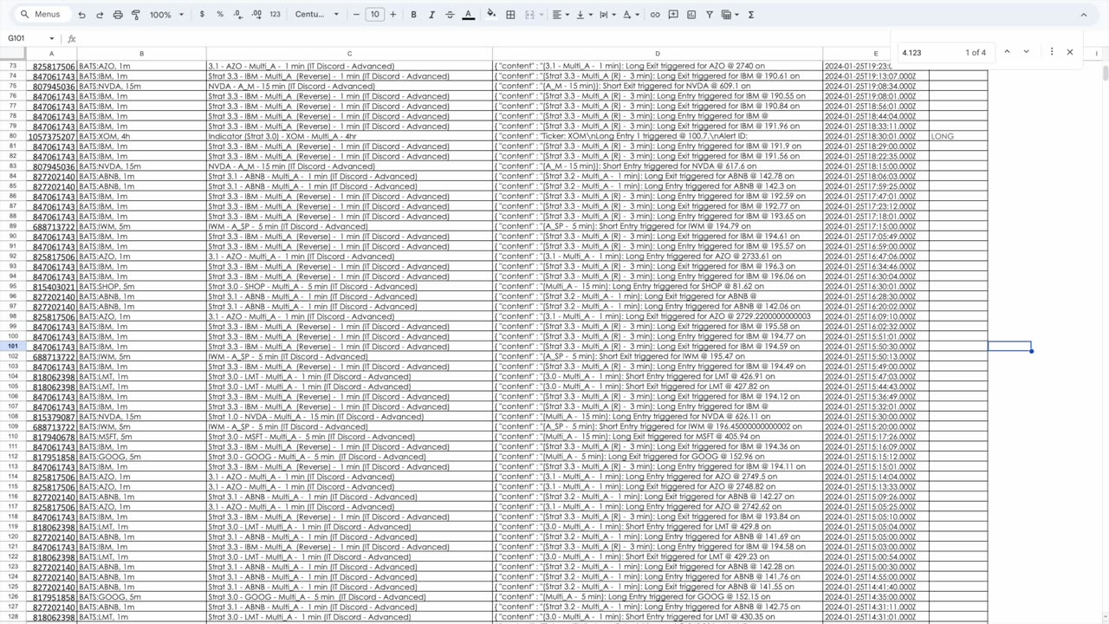Click the Redo arrow icon

[x=100, y=15]
